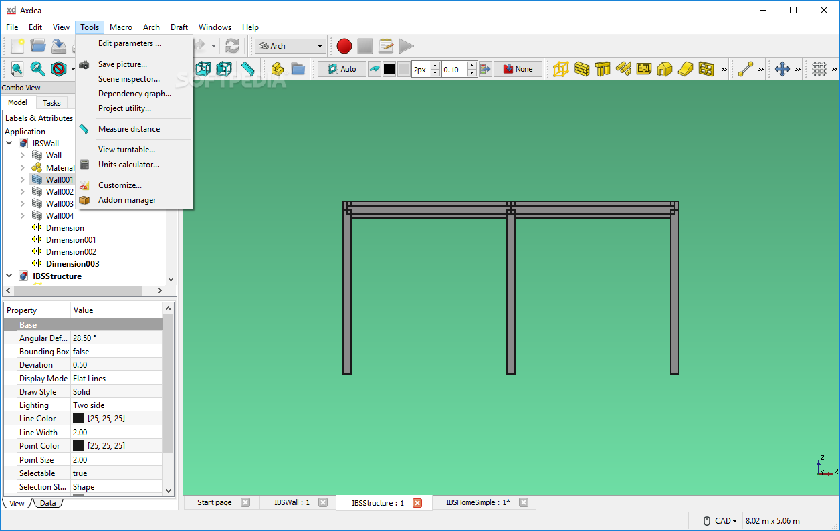
Task: Click the black Draft line color swatch
Action: [x=389, y=69]
